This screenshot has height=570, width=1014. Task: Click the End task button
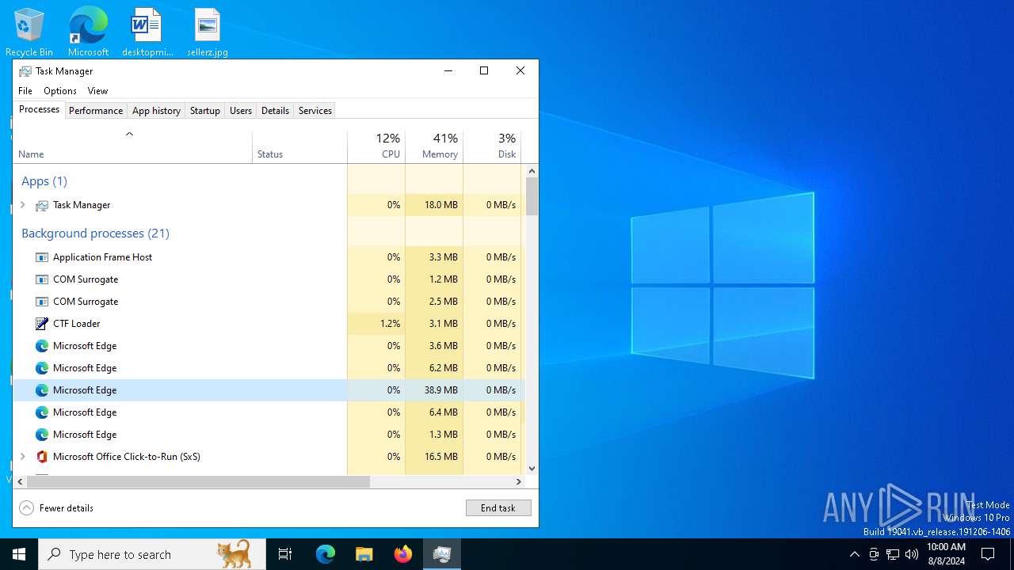click(x=498, y=508)
